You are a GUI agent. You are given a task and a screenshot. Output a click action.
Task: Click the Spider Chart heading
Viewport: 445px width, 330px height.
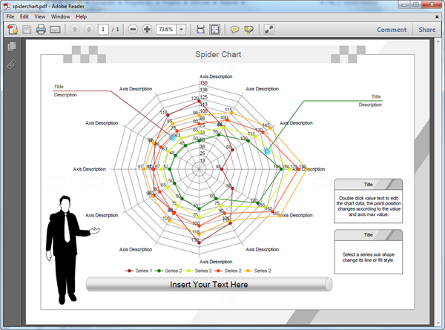[218, 54]
